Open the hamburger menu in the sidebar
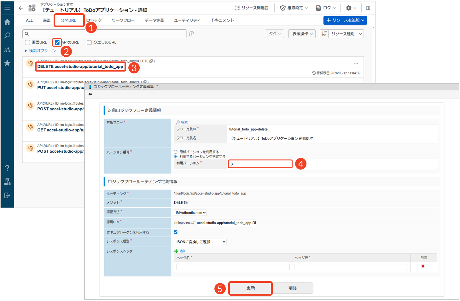This screenshot has width=460, height=301. click(7, 8)
